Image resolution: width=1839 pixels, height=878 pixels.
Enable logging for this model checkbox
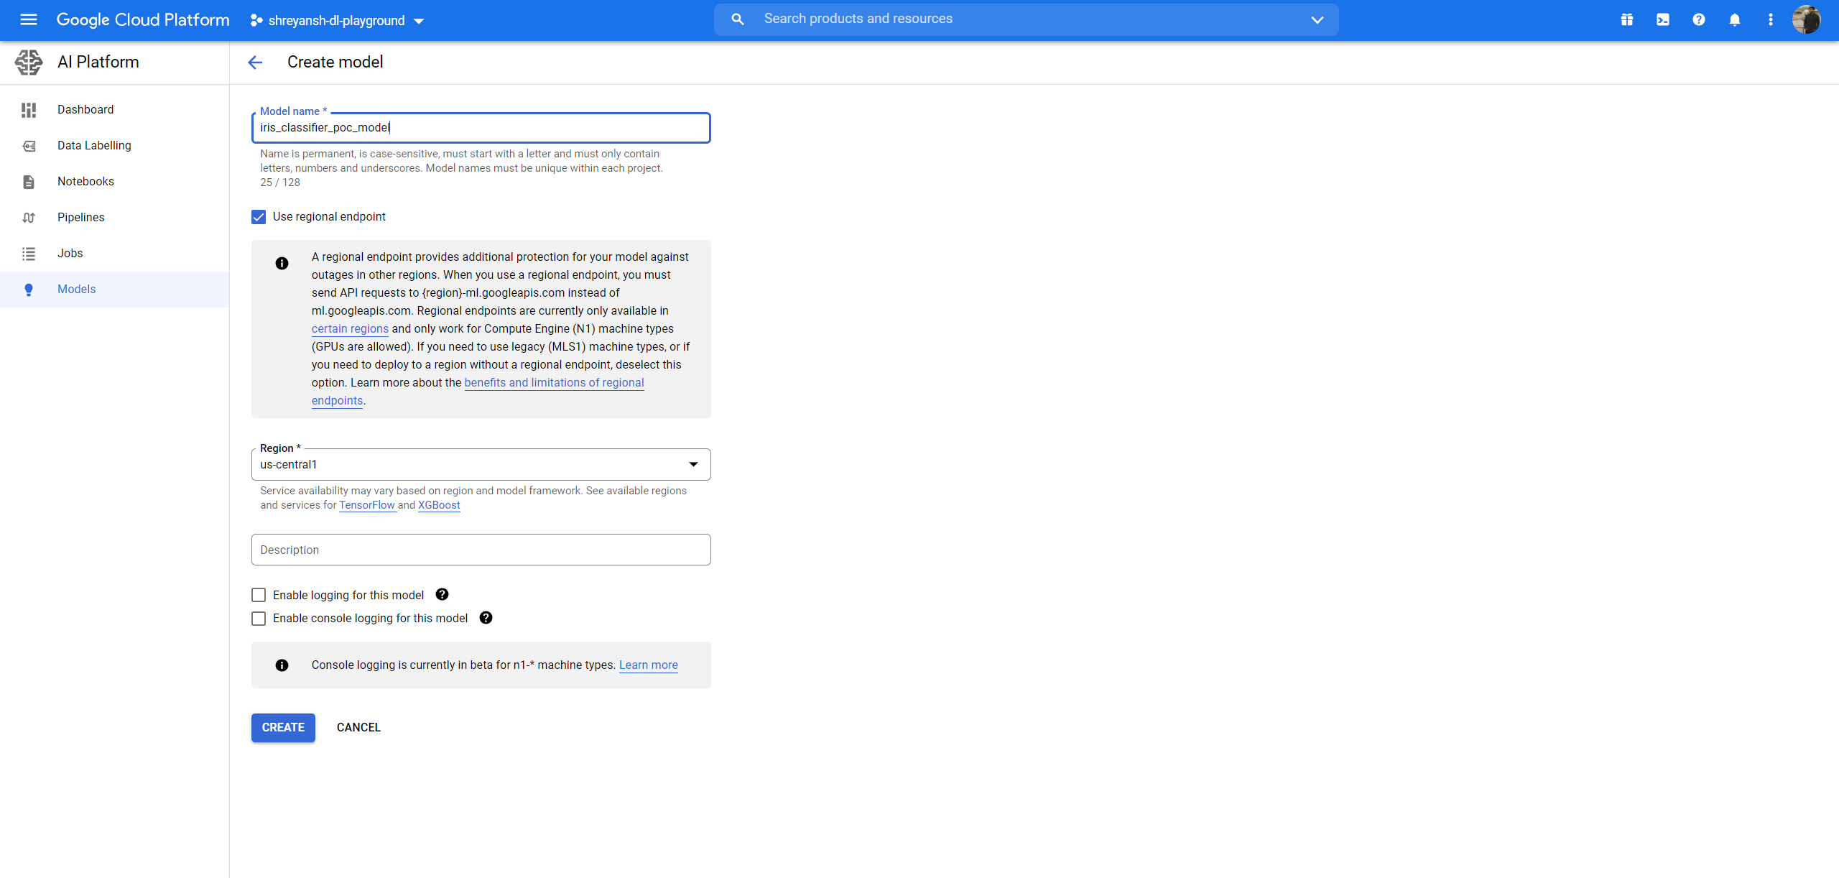coord(259,595)
